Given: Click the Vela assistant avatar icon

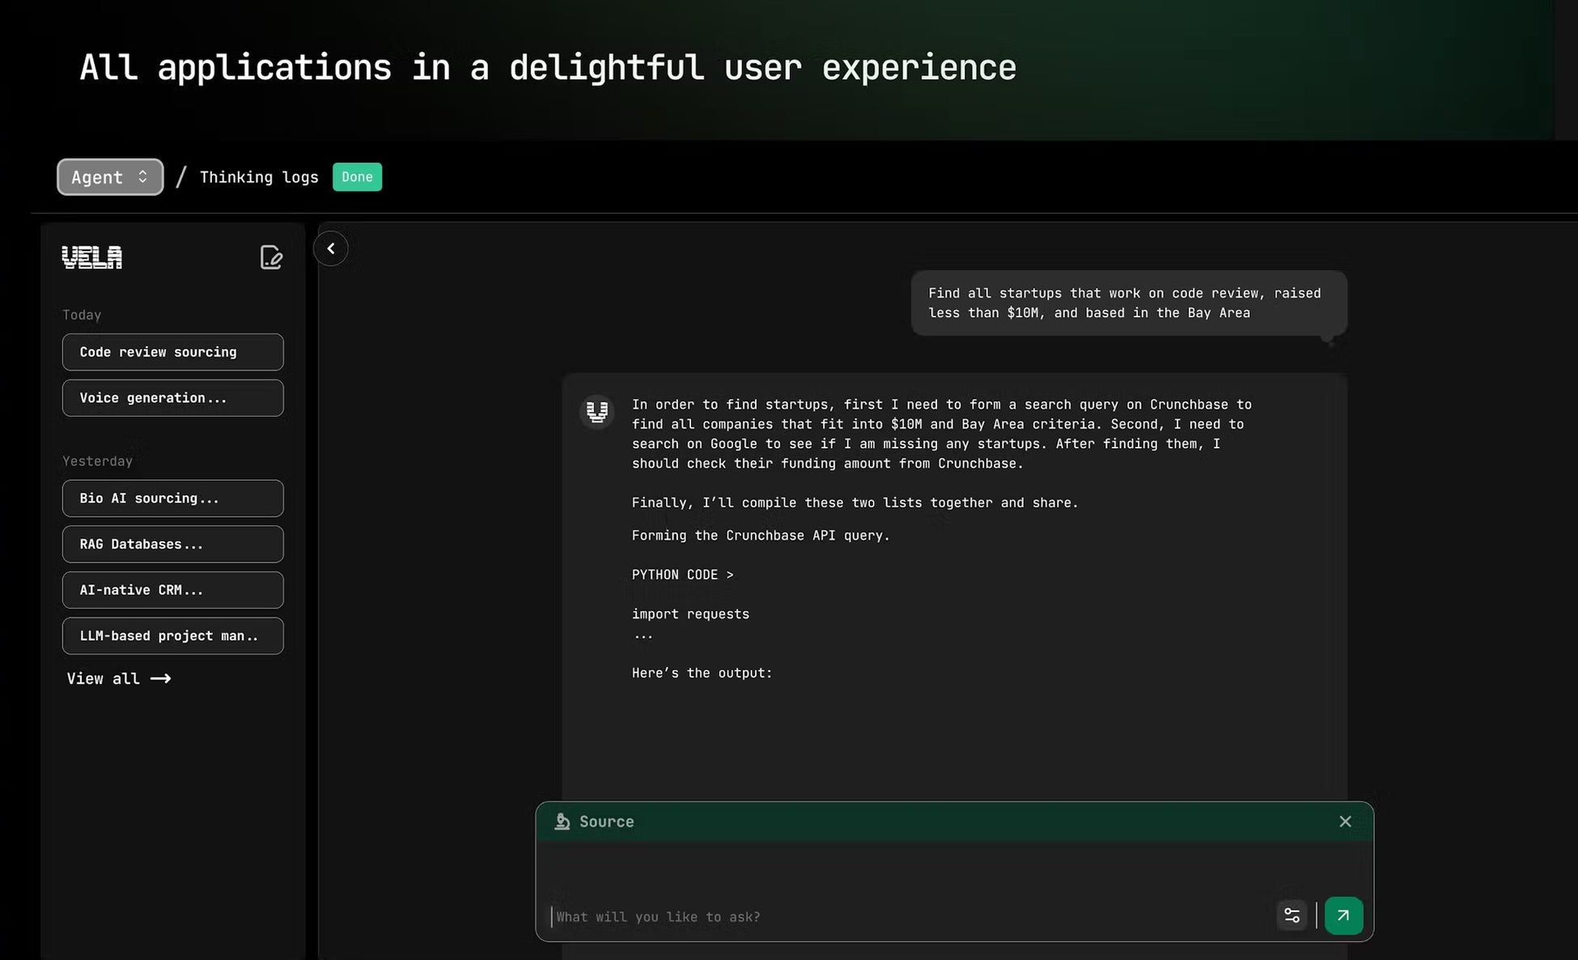Looking at the screenshot, I should 597,412.
